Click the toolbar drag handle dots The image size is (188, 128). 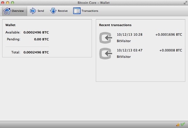click(x=1, y=11)
